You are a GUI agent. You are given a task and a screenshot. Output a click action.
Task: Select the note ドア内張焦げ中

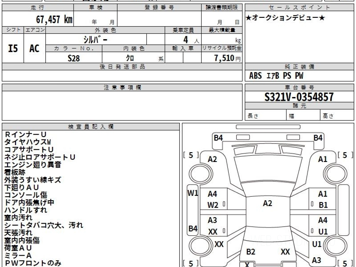click(29, 202)
